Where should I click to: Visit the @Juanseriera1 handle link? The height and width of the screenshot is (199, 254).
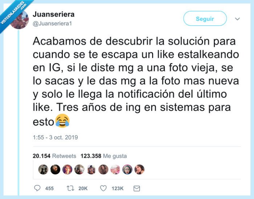[52, 24]
